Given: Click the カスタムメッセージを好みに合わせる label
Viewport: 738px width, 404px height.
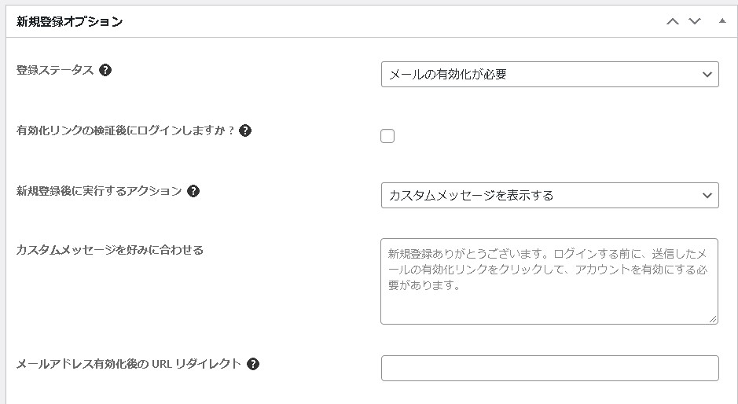Looking at the screenshot, I should point(110,250).
